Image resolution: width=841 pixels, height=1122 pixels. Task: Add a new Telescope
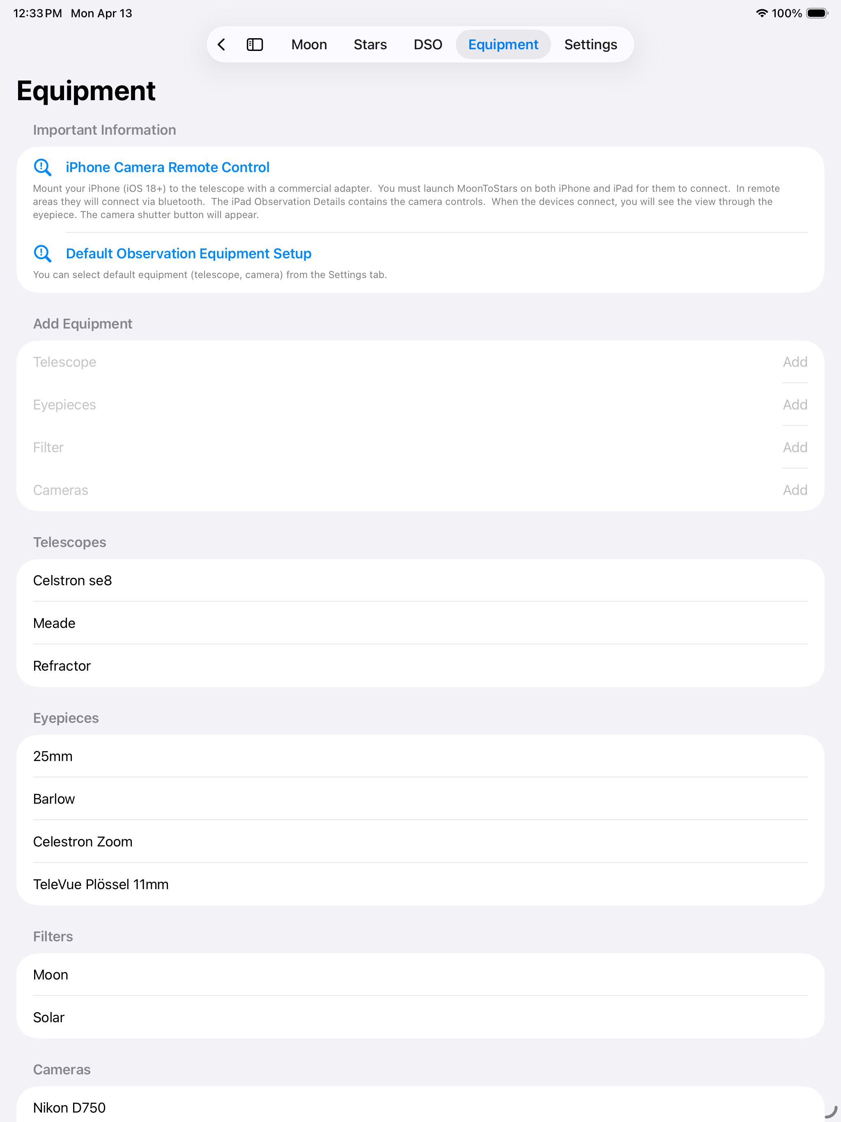pyautogui.click(x=795, y=362)
